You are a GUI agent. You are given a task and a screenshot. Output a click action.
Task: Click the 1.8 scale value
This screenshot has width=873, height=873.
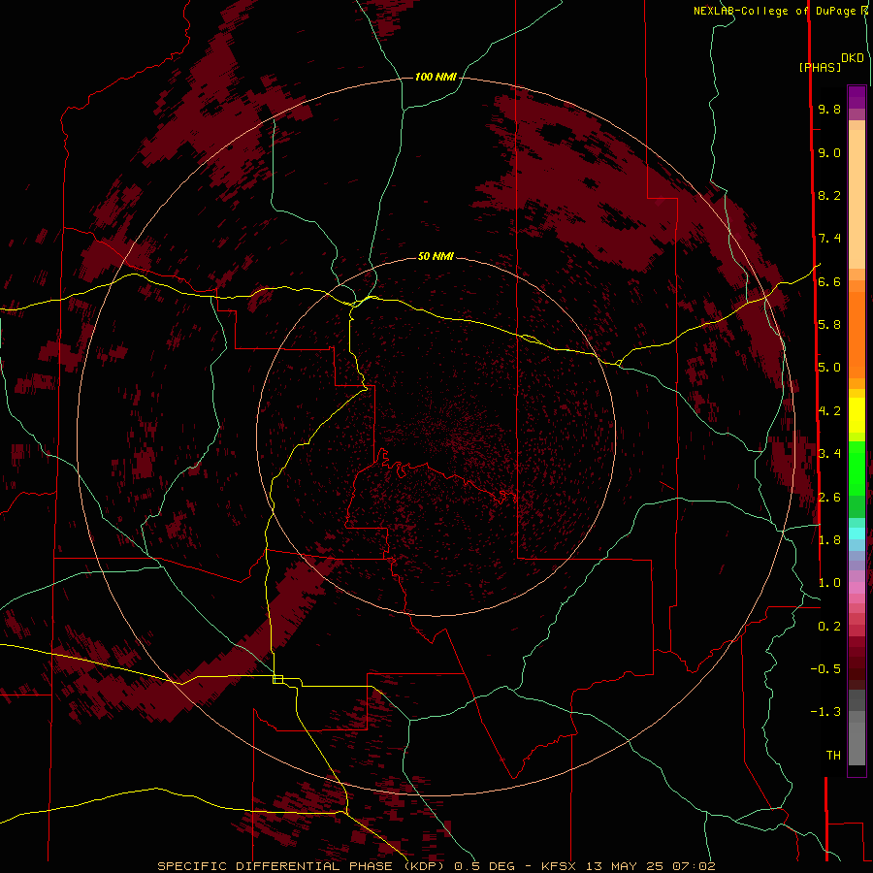pyautogui.click(x=829, y=539)
